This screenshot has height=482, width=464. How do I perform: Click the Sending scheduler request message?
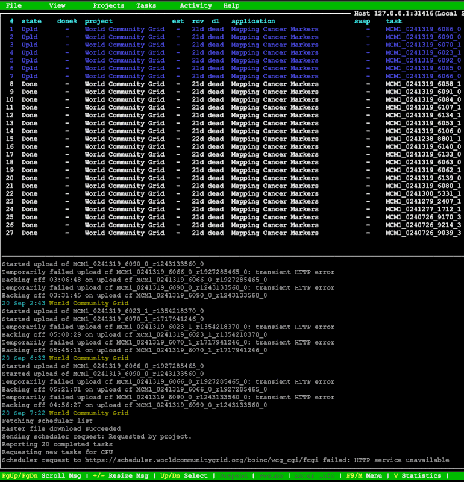click(96, 436)
